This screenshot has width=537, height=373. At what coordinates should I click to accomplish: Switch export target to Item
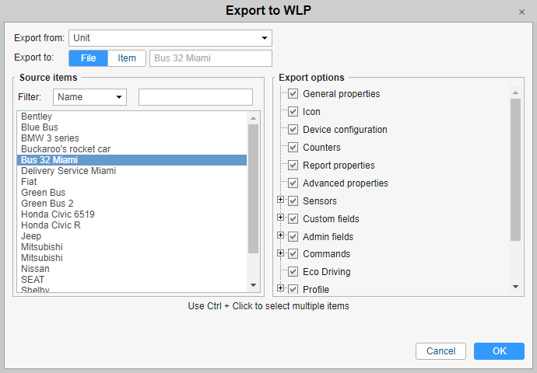point(127,58)
